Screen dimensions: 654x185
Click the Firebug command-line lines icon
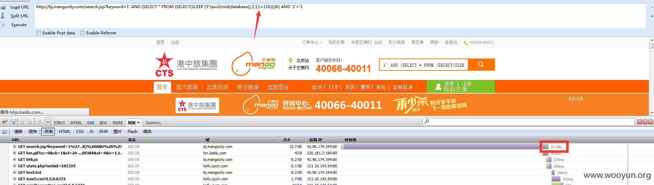pyautogui.click(x=40, y=122)
